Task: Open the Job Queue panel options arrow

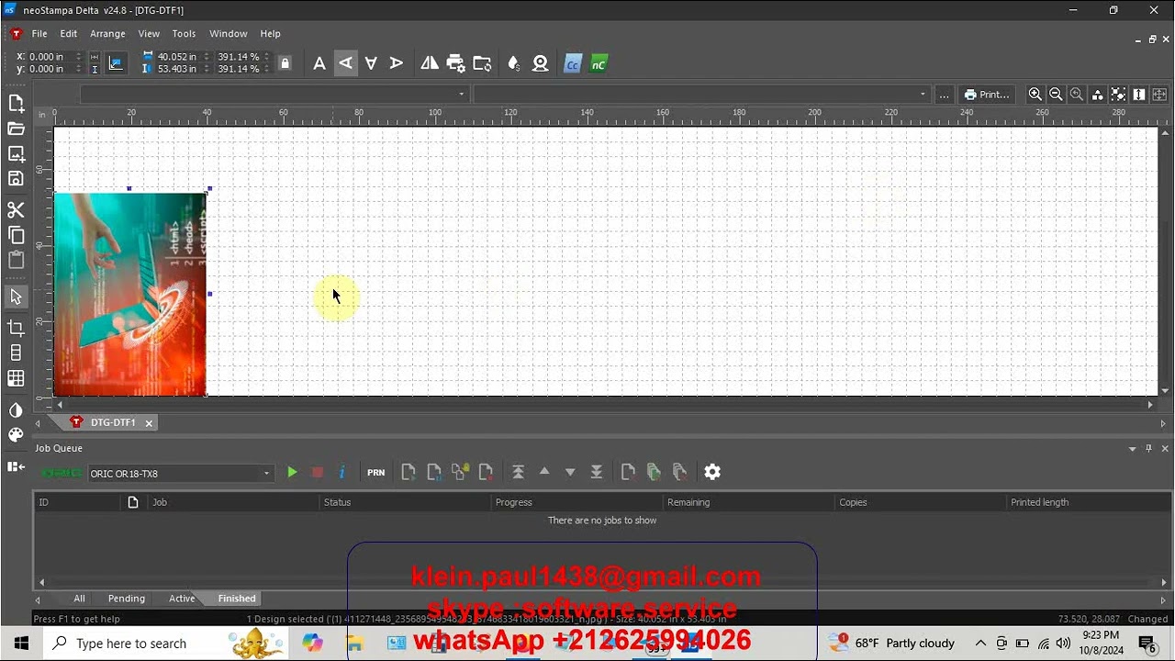Action: tap(1132, 449)
